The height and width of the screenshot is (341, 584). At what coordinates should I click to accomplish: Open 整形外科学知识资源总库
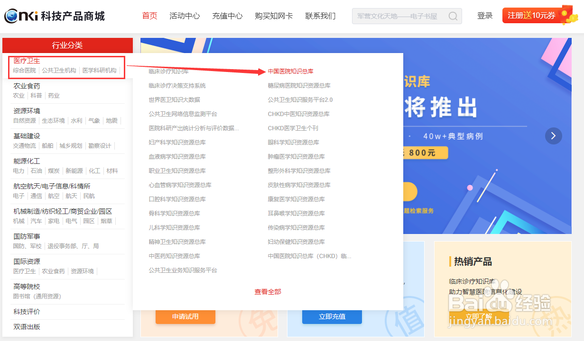pyautogui.click(x=299, y=171)
